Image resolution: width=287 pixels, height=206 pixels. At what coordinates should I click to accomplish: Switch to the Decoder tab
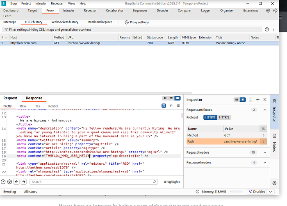[x=162, y=11]
